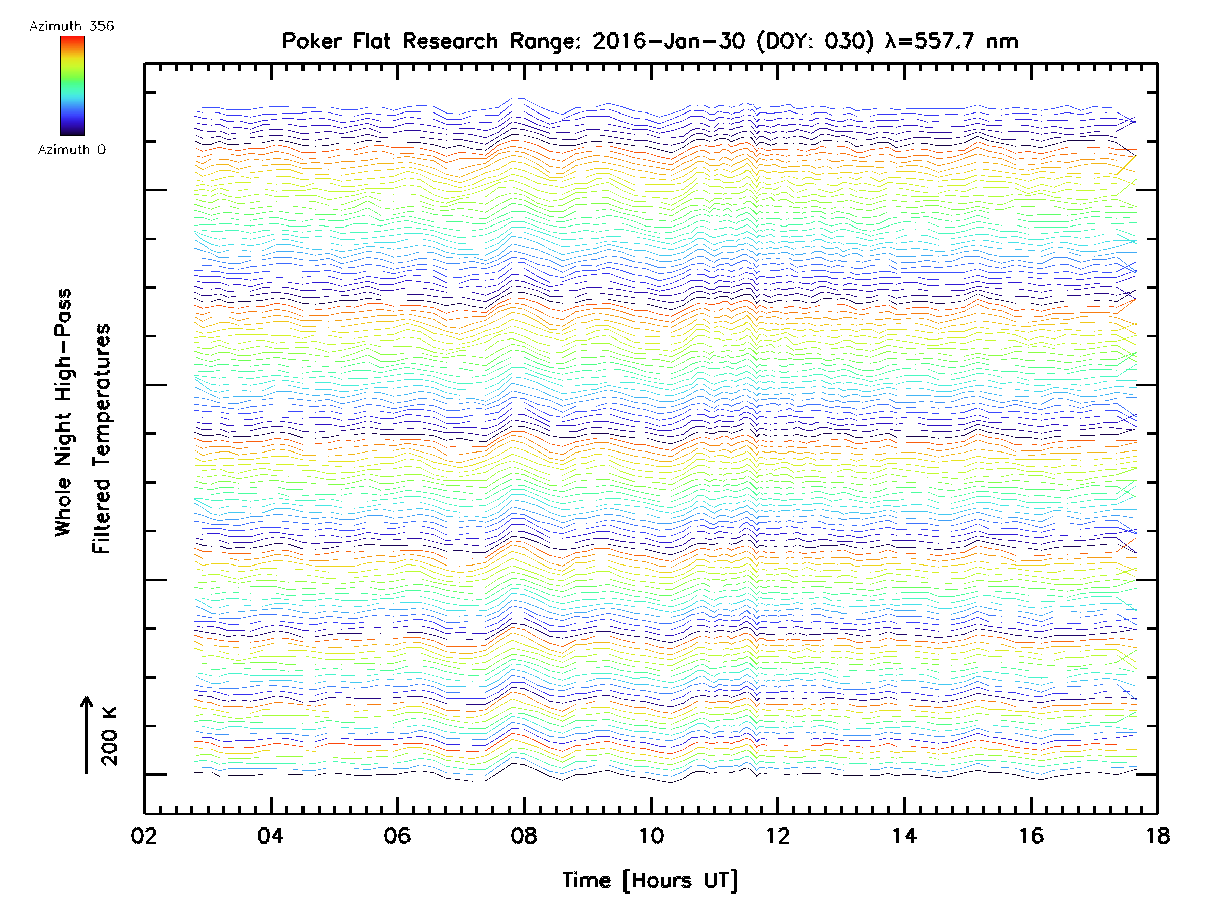1206x904 pixels.
Task: Click the 04 hour tick label
Action: (271, 836)
